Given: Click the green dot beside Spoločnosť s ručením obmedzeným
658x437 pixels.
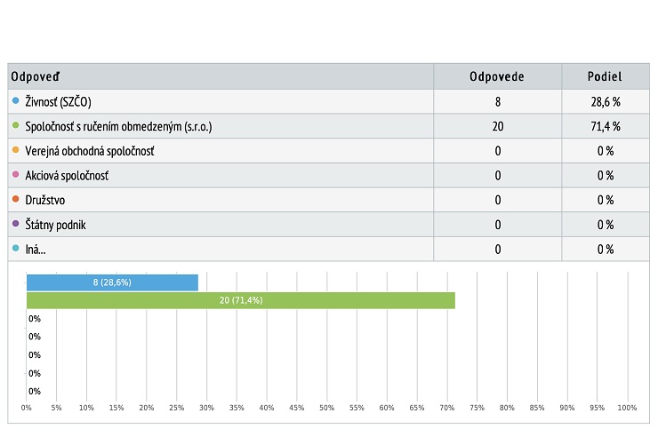Looking at the screenshot, I should pos(15,125).
